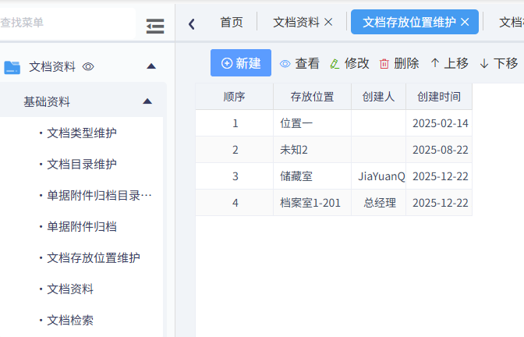The image size is (524, 337).
Task: Open 文档类型维护 in the sidebar
Action: [82, 133]
